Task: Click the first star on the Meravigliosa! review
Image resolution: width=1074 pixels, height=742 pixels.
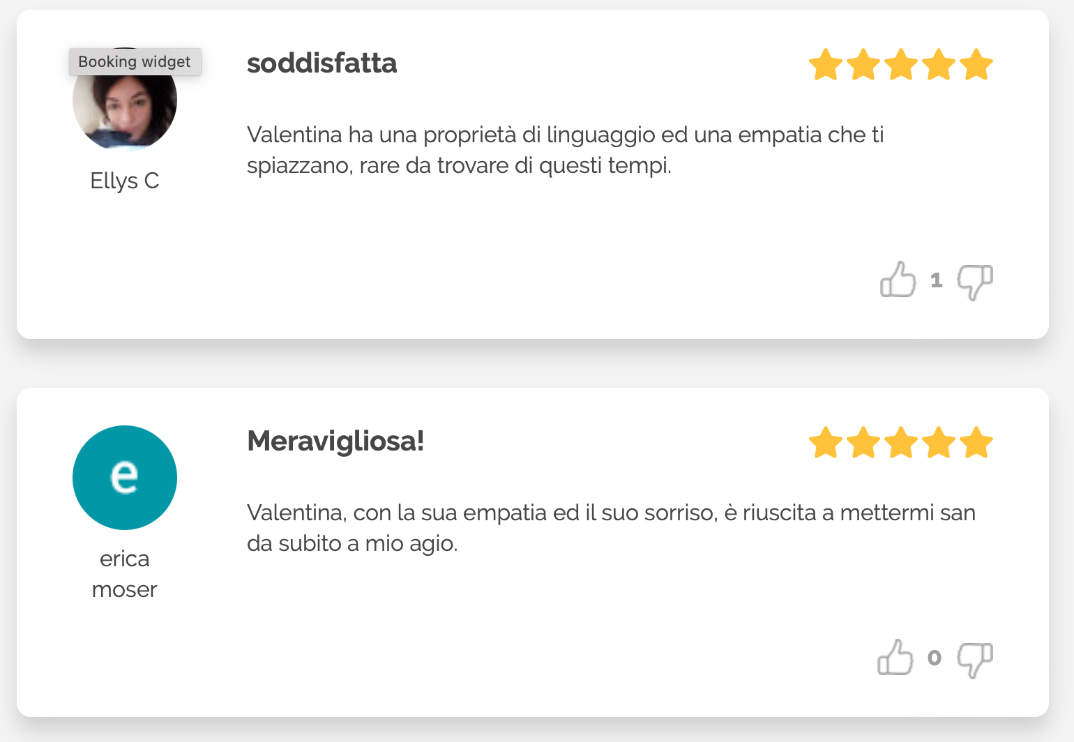Action: 826,443
